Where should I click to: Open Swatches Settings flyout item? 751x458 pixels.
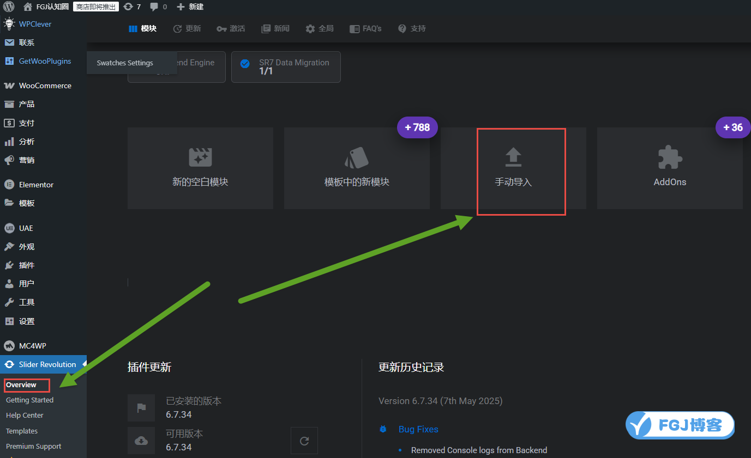pos(125,63)
